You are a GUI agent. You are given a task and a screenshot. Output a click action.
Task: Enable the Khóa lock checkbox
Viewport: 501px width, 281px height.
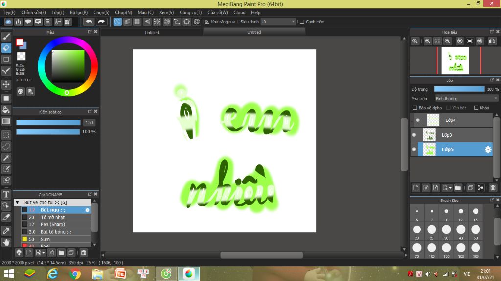click(476, 108)
